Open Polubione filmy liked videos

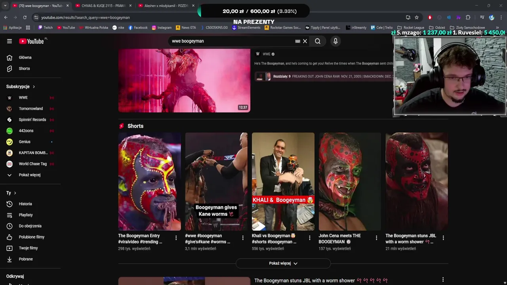click(x=30, y=237)
